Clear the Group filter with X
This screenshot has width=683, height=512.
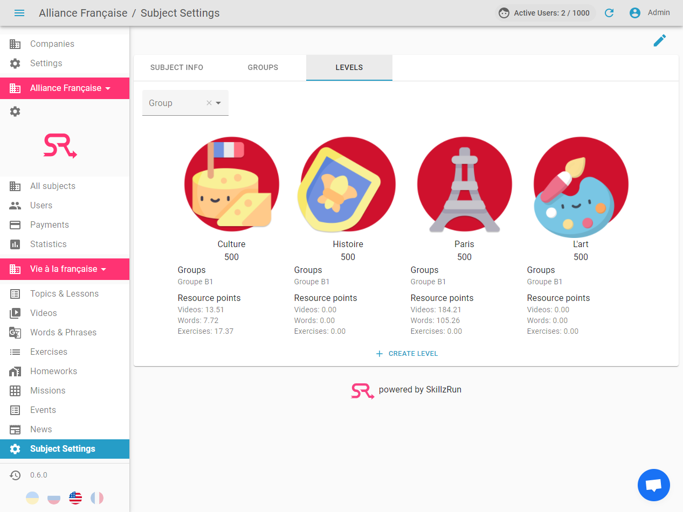click(209, 103)
